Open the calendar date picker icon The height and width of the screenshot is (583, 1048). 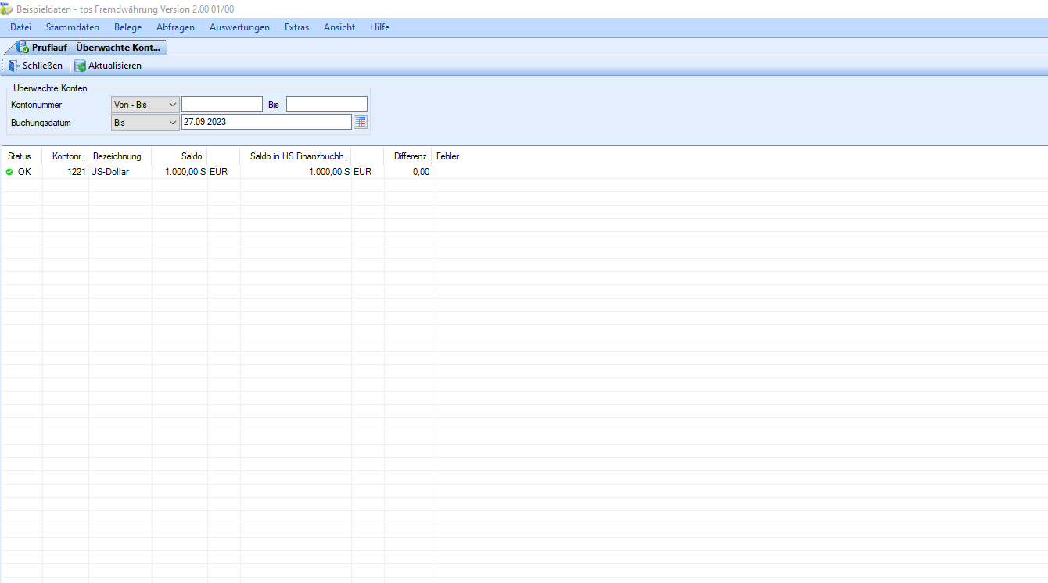coord(361,123)
